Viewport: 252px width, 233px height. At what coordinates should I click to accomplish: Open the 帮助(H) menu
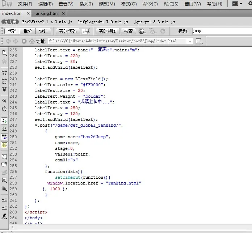(x=215, y=4)
